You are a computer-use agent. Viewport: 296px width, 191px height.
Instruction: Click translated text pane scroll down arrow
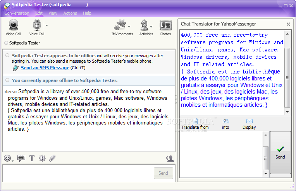(x=287, y=112)
